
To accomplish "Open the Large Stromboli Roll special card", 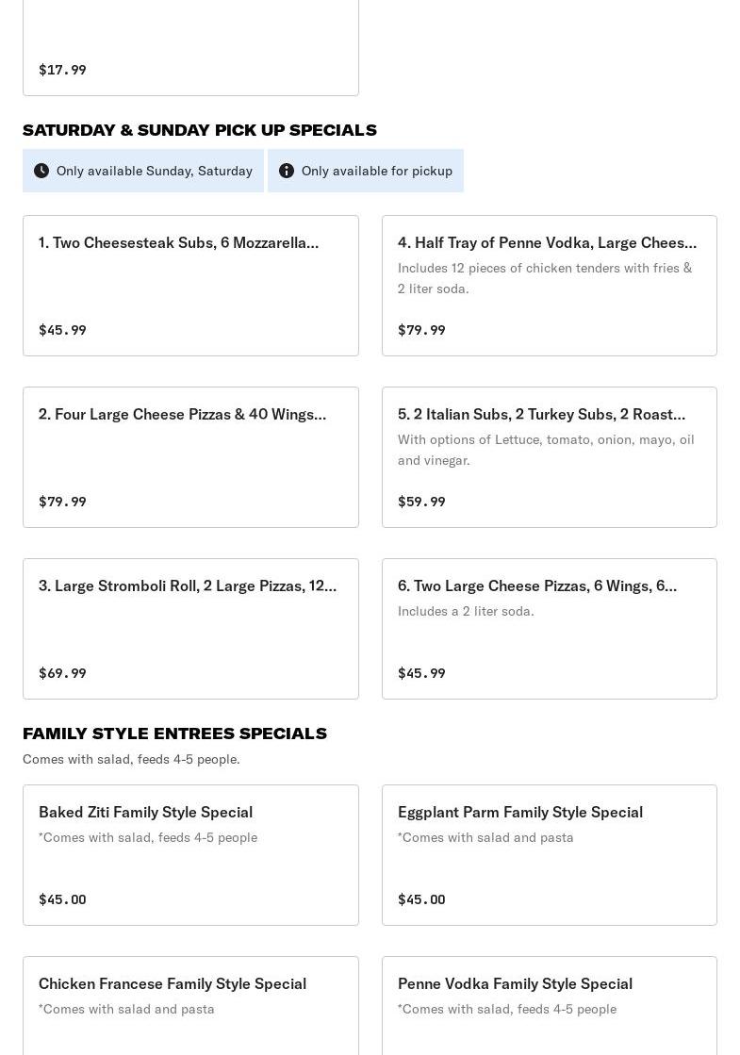I will point(190,628).
